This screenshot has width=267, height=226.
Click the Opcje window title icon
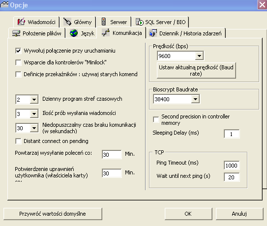(4, 4)
